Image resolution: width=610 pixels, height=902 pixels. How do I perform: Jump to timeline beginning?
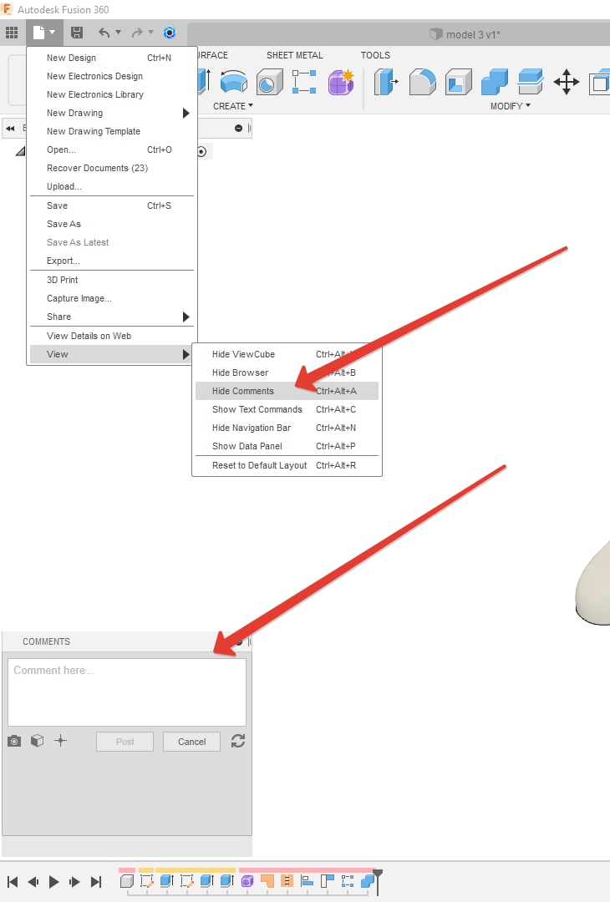pyautogui.click(x=13, y=882)
